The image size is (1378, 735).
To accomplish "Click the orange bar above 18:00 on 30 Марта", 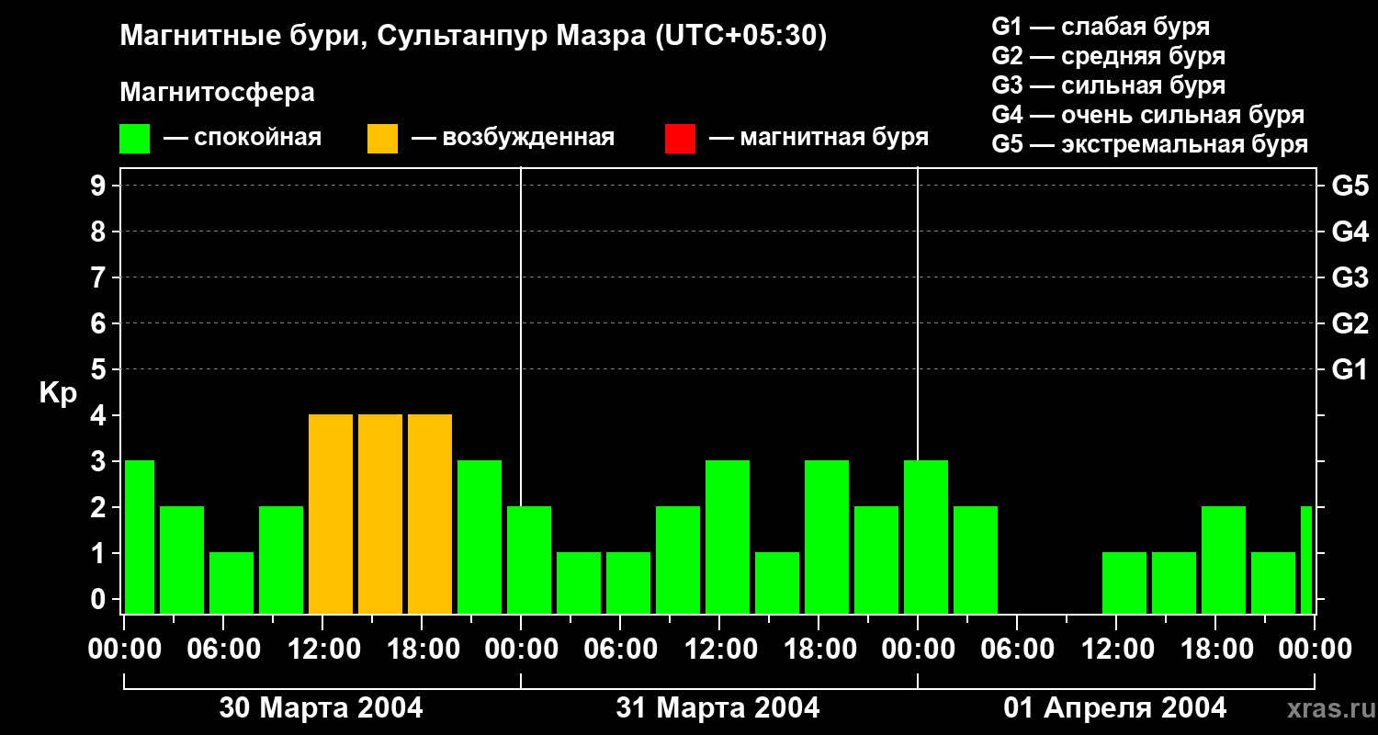I will [430, 514].
